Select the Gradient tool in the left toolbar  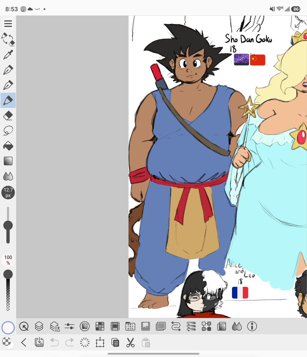click(8, 161)
